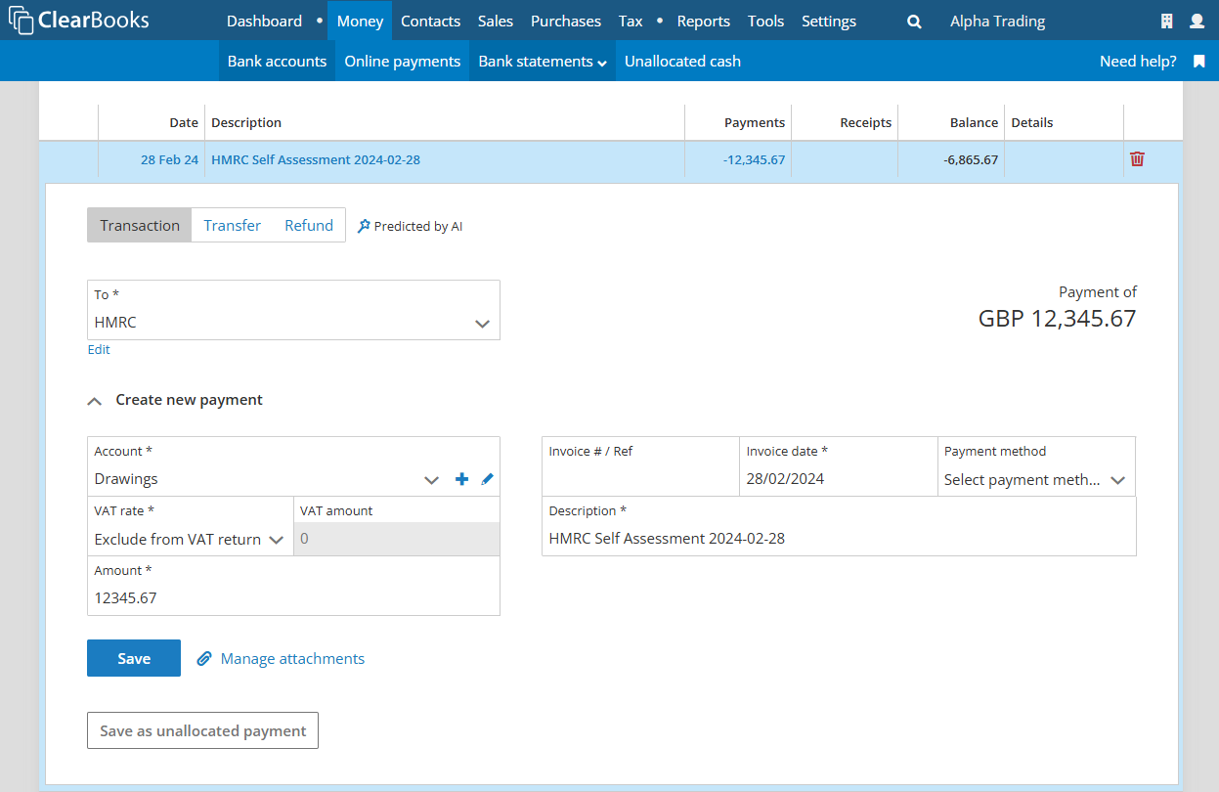Image resolution: width=1219 pixels, height=792 pixels.
Task: Go to Unallocated cash
Action: click(x=682, y=61)
